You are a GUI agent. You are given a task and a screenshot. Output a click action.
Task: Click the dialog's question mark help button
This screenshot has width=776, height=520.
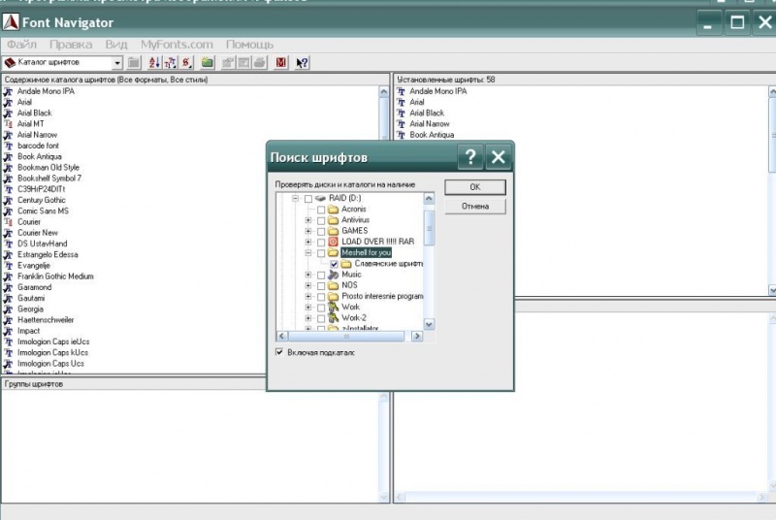click(469, 157)
